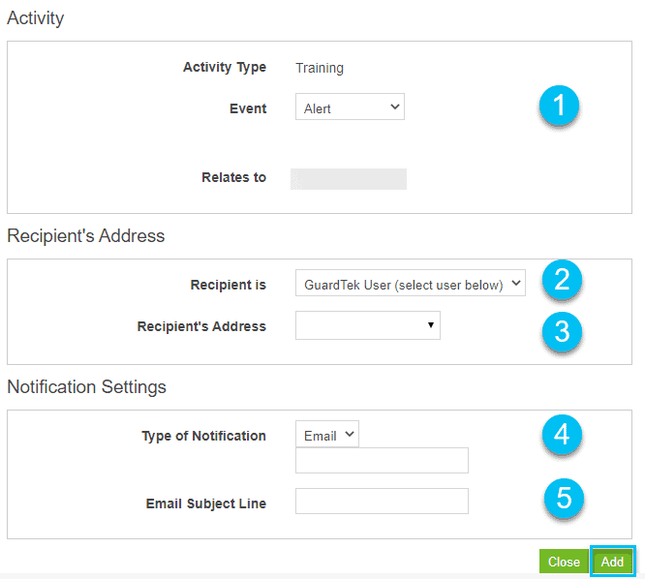Click the Activity section heading
Screen dimensions: 645x579
(x=36, y=18)
